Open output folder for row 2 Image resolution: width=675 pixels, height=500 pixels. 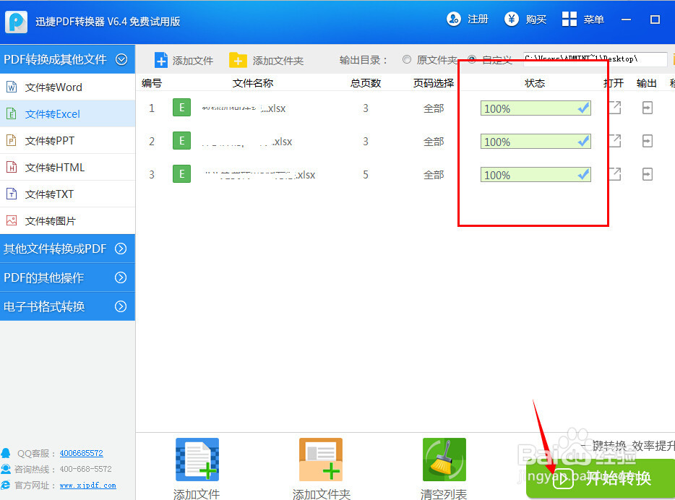pos(648,141)
